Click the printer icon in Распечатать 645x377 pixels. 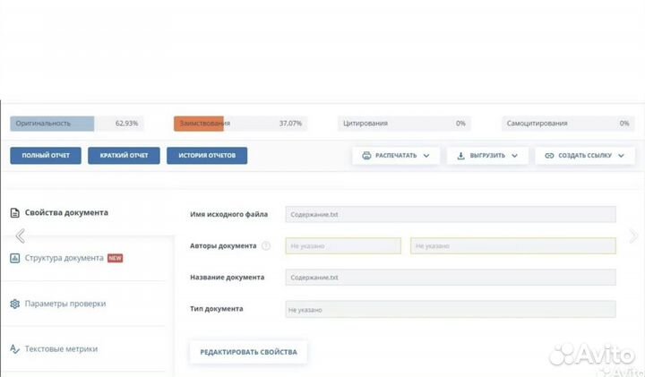tap(366, 156)
